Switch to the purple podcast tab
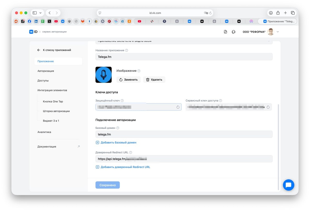Screen dimensions: 310x210 coord(251,21)
